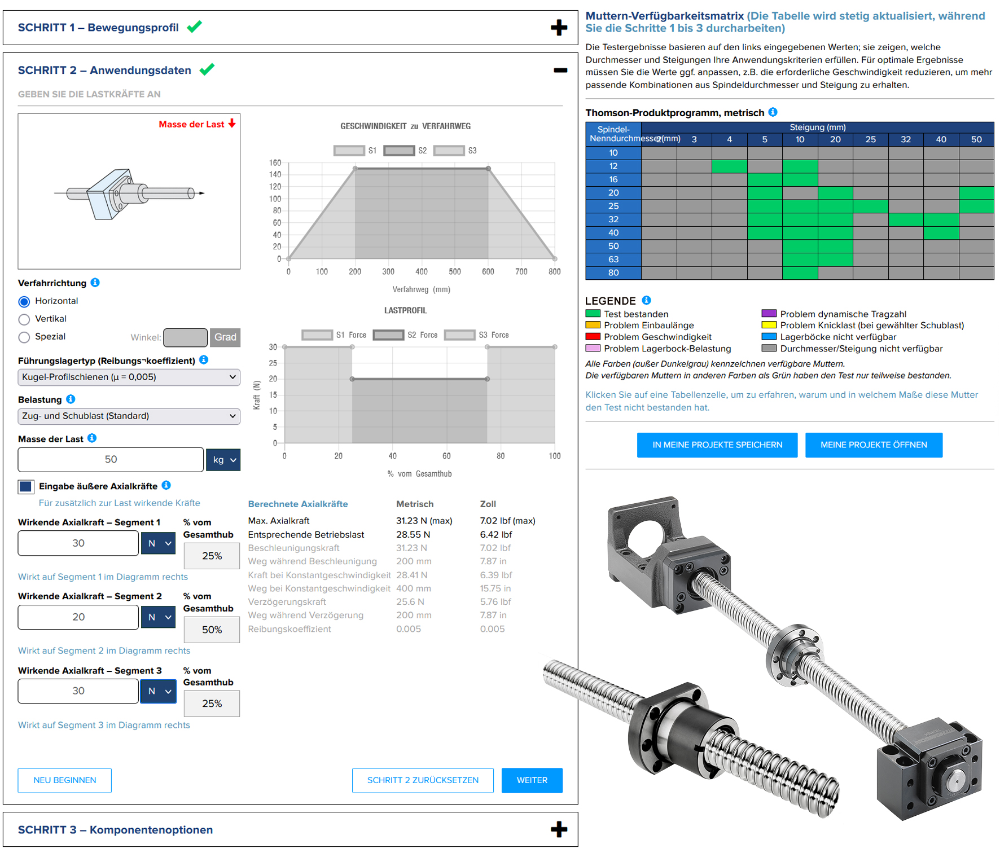Image resolution: width=1000 pixels, height=866 pixels.
Task: Click info icon next to Verfahrrichtung
Action: [95, 283]
